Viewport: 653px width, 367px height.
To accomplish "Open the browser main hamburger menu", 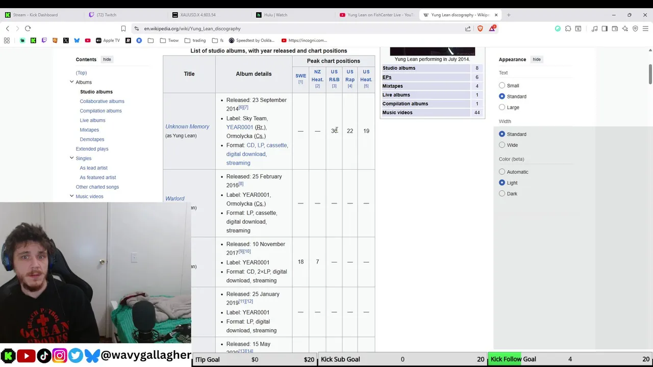I will coord(645,29).
